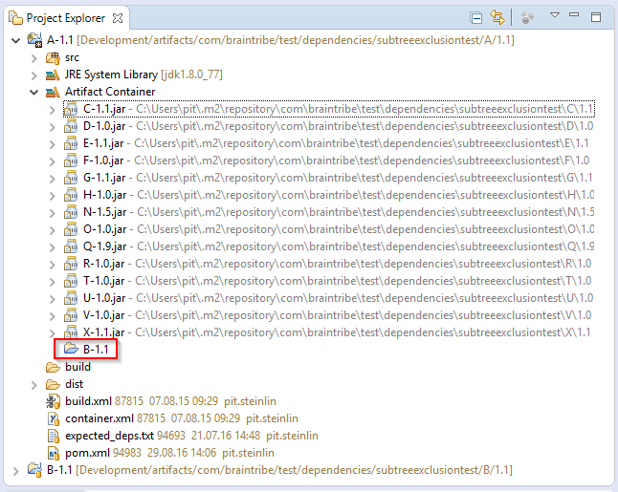
Task: Select container.xml file
Action: coord(99,418)
